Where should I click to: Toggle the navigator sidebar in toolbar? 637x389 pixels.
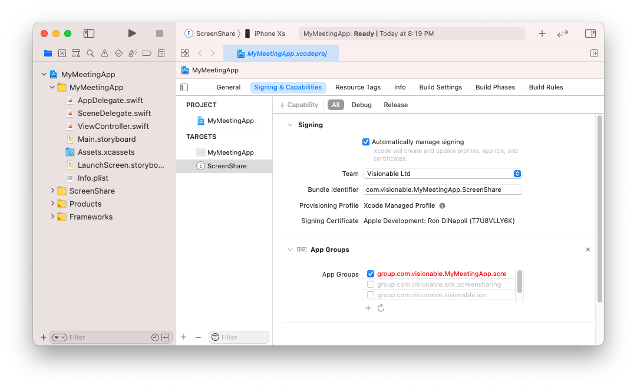(x=89, y=34)
